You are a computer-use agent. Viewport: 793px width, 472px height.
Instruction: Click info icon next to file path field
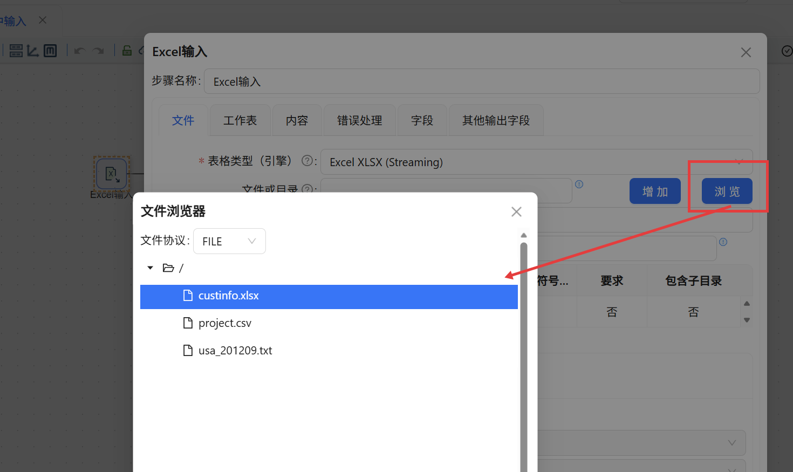(x=579, y=184)
